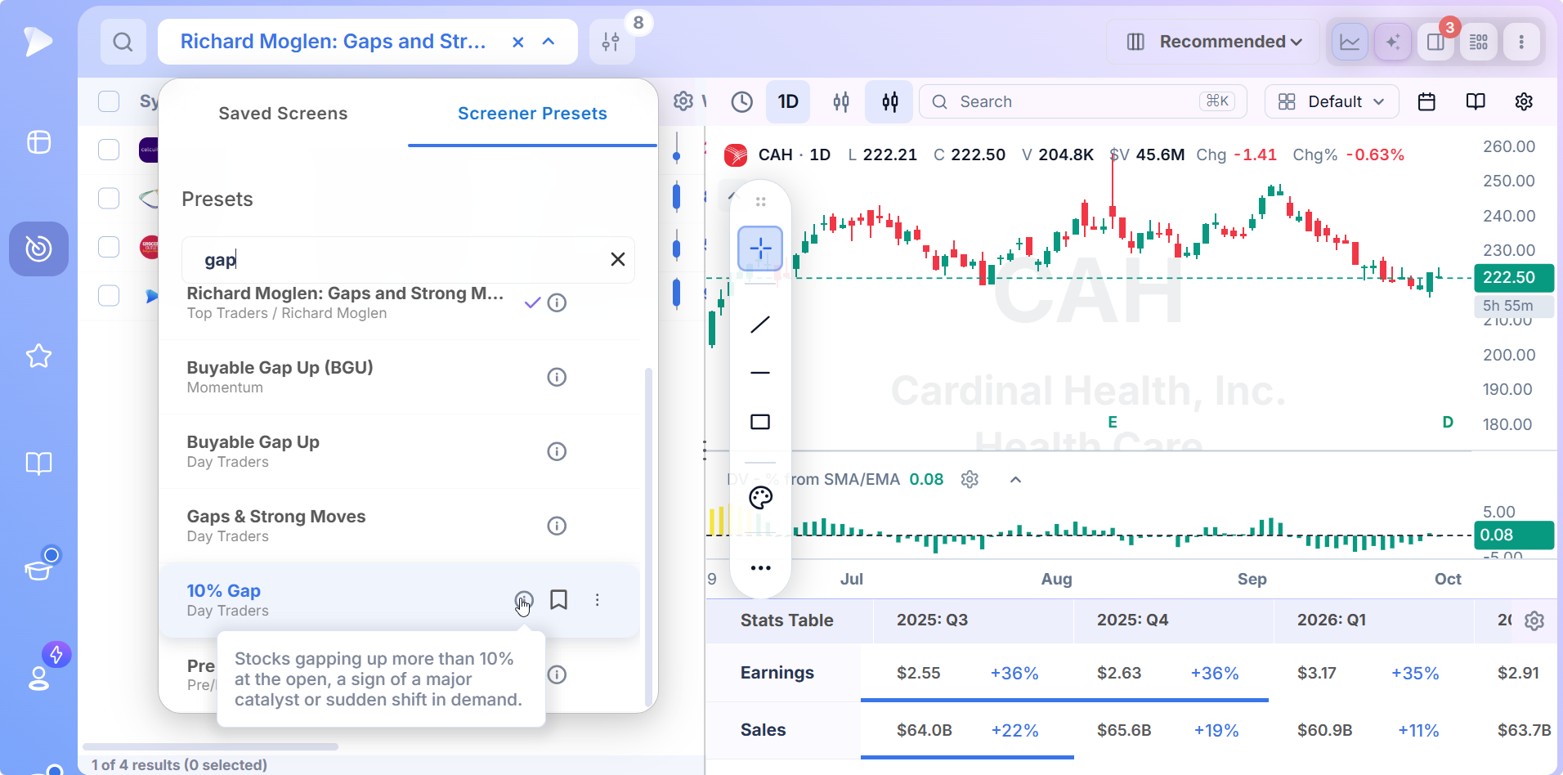The image size is (1563, 775).
Task: Select the 10% Gap preset
Action: 399,600
